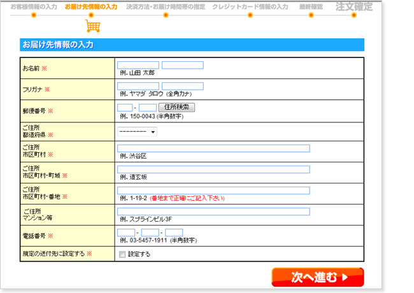Viewport: 414px width, 293px height.
Task: Focus the first フリガナ input field
Action: [x=138, y=86]
